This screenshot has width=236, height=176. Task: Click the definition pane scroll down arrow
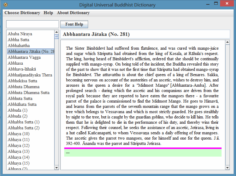[x=227, y=168]
